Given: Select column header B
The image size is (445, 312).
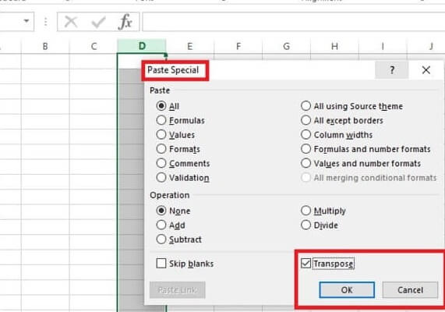Looking at the screenshot, I should 45,46.
